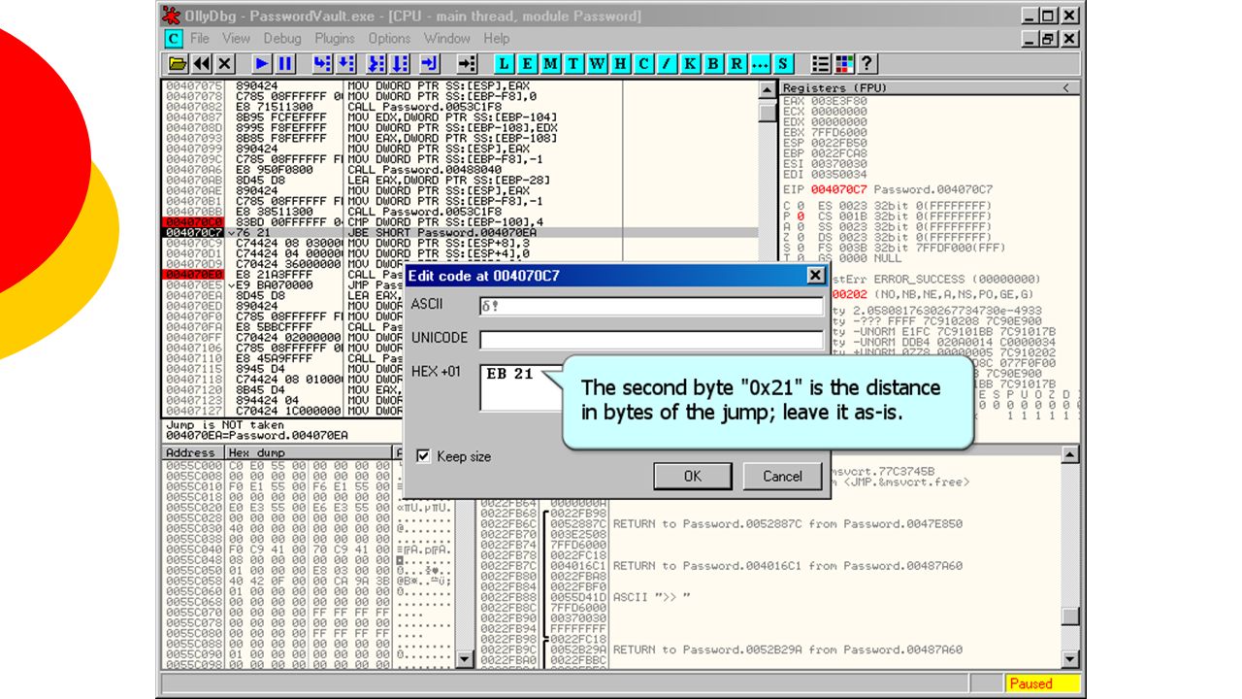This screenshot has width=1242, height=699.
Task: Open debugging options list icon
Action: (821, 64)
